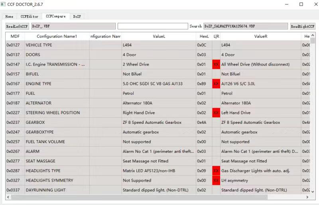Click red XX marker in HEADLIGHTS SYMMETRY row
This screenshot has width=319, height=205.
click(216, 180)
